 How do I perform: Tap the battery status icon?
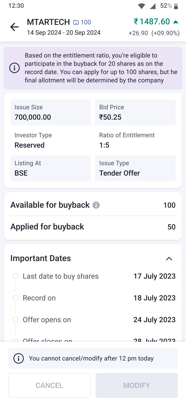coord(176,6)
